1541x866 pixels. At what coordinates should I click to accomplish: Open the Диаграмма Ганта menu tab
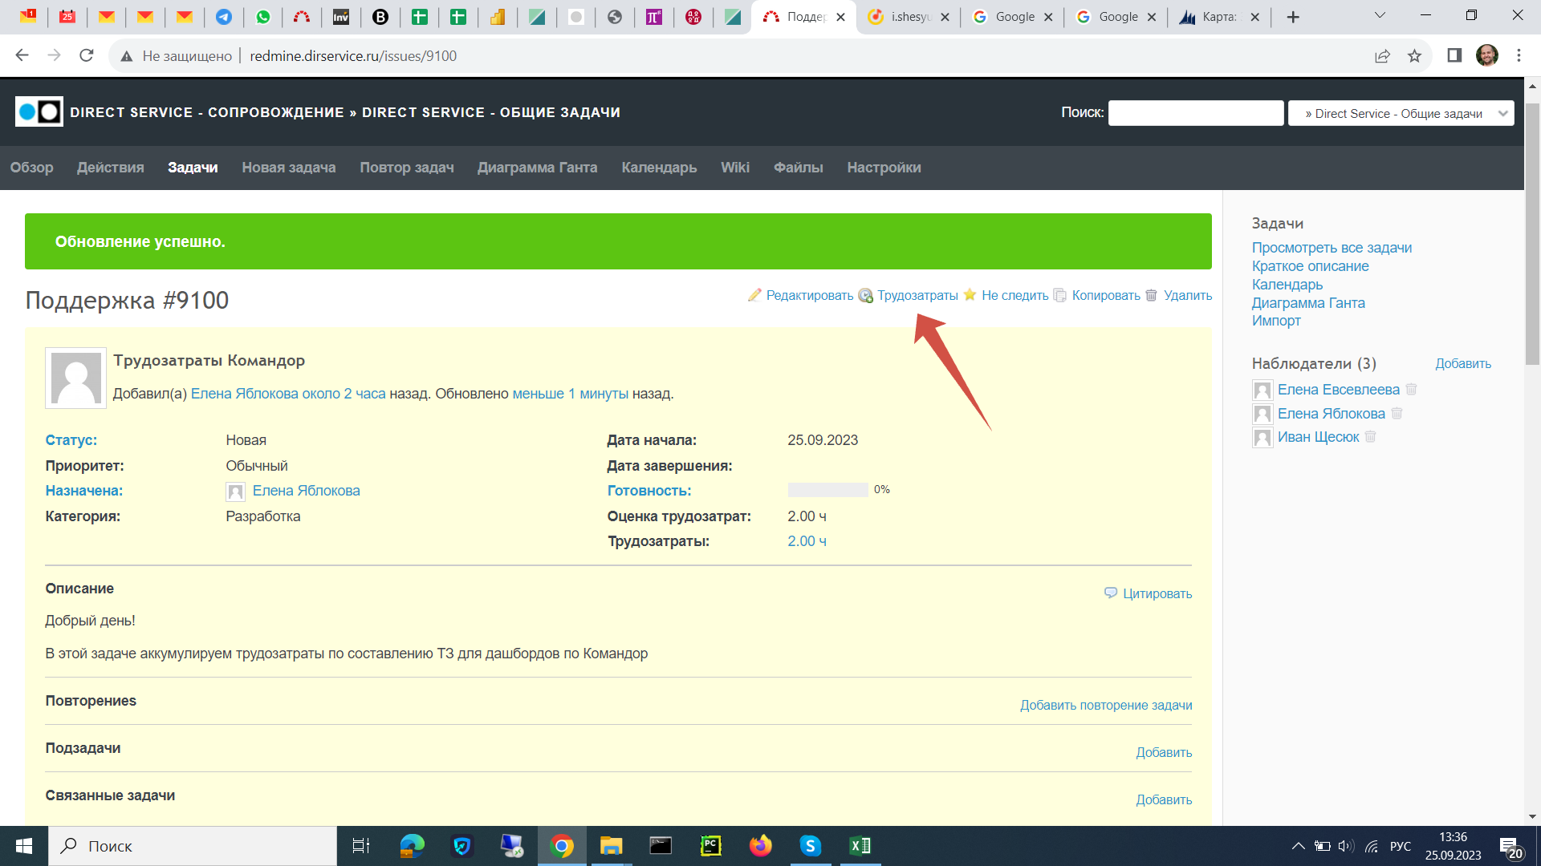pyautogui.click(x=537, y=168)
